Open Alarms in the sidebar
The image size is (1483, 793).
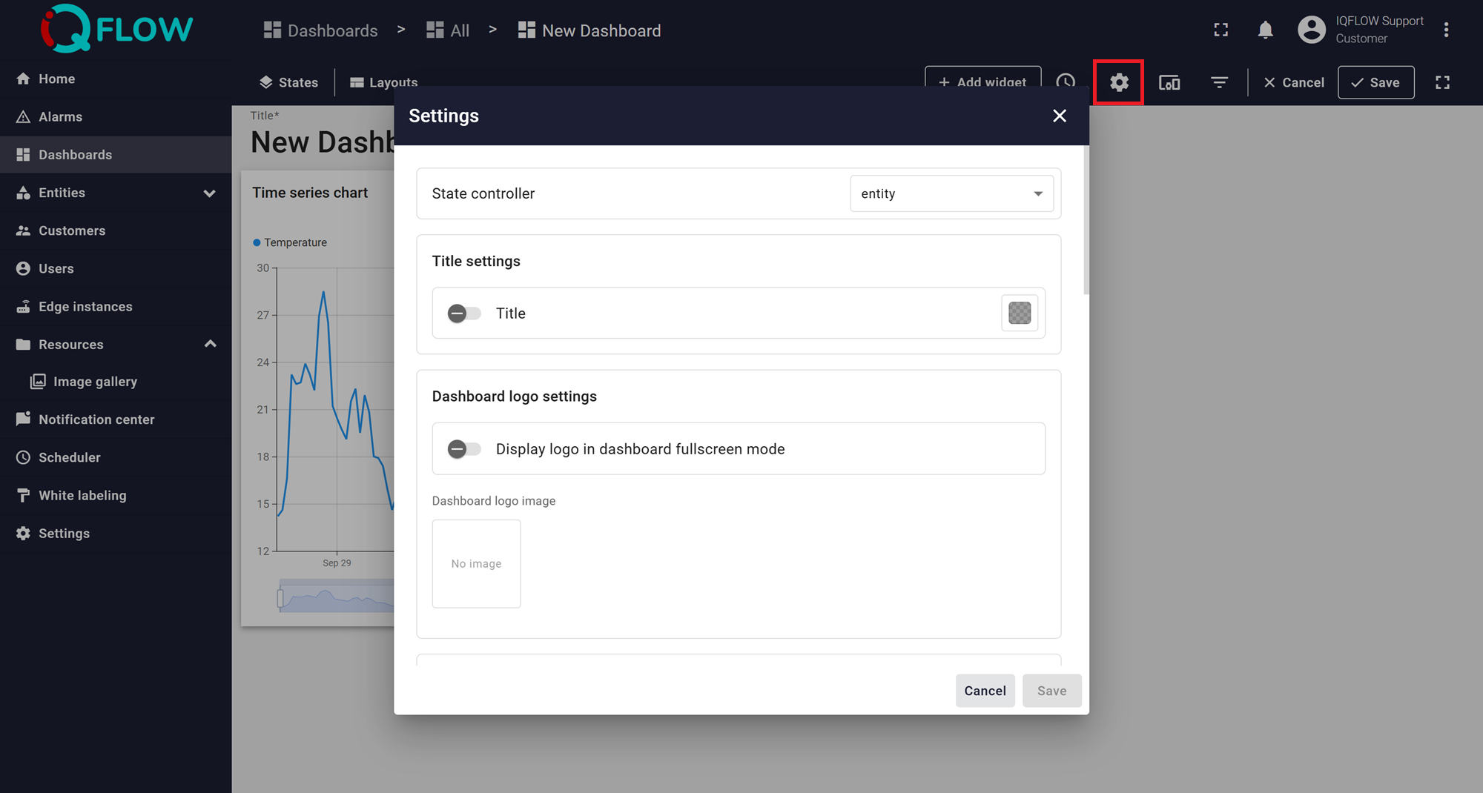point(60,117)
